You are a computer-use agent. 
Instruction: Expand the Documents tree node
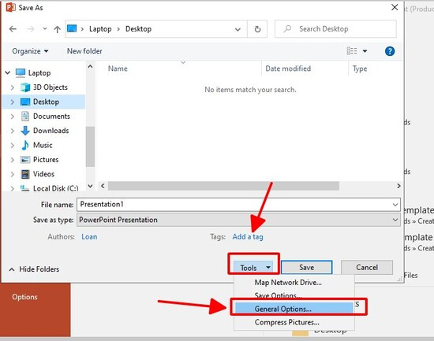coord(12,117)
